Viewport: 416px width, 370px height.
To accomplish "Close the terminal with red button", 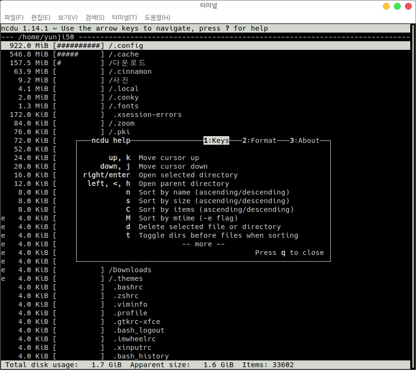I will [407, 6].
